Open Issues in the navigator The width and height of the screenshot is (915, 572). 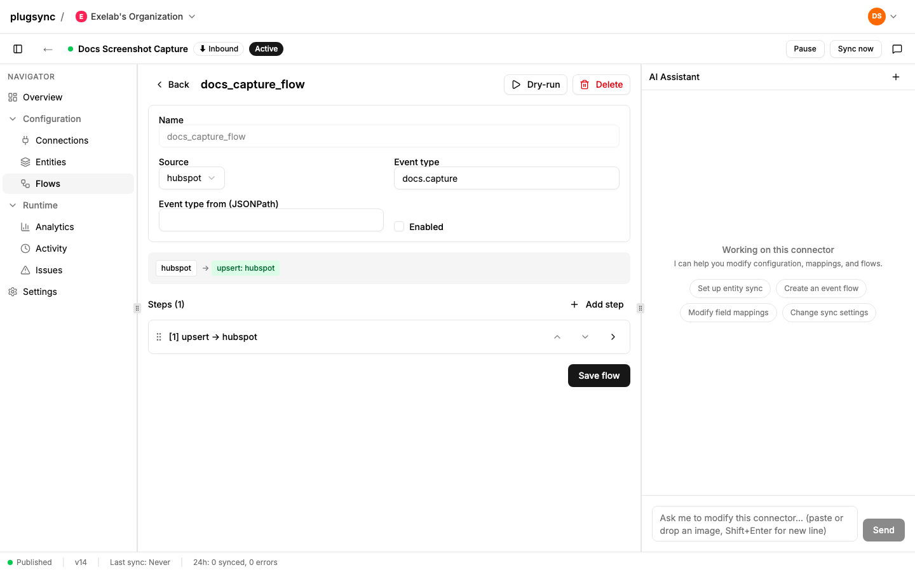[x=69, y=270]
